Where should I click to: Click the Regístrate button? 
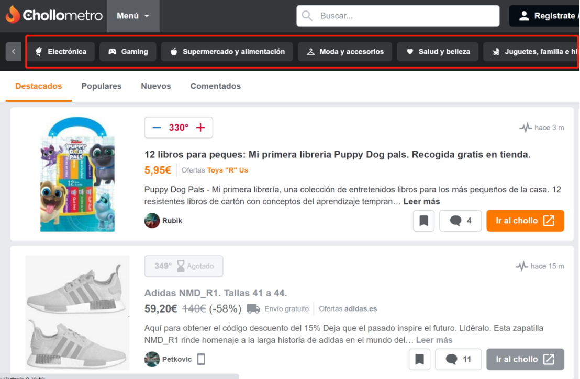(544, 16)
